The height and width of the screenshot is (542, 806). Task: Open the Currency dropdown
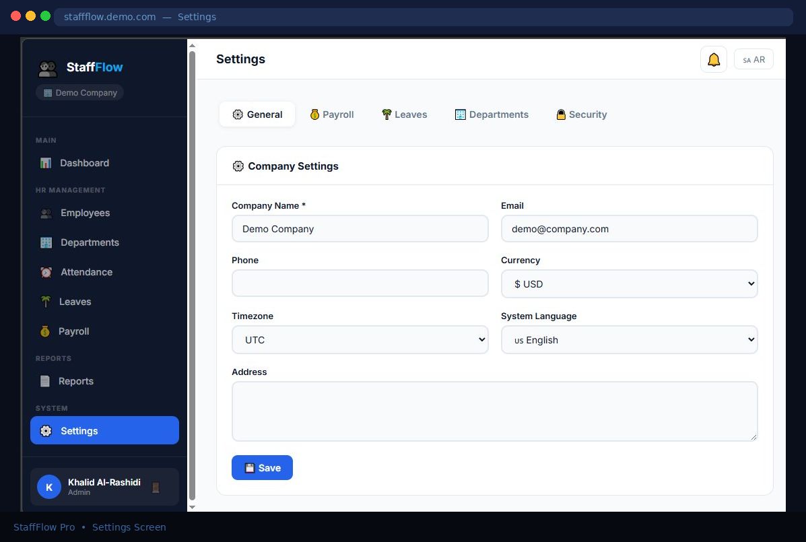(629, 284)
